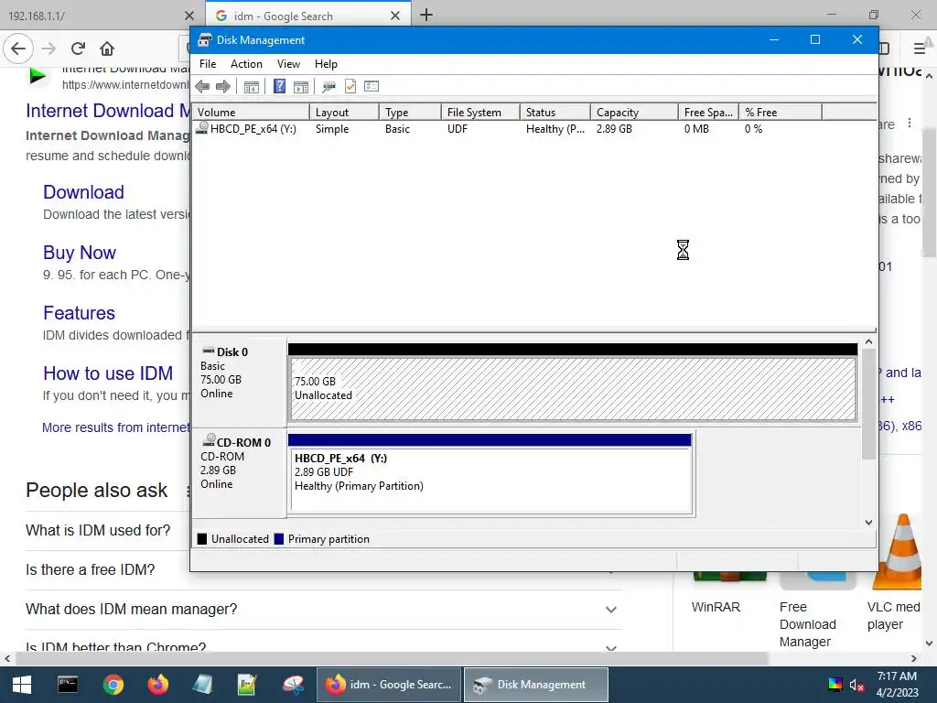Open the Action menu in Disk Management
This screenshot has height=703, width=937.
point(246,64)
